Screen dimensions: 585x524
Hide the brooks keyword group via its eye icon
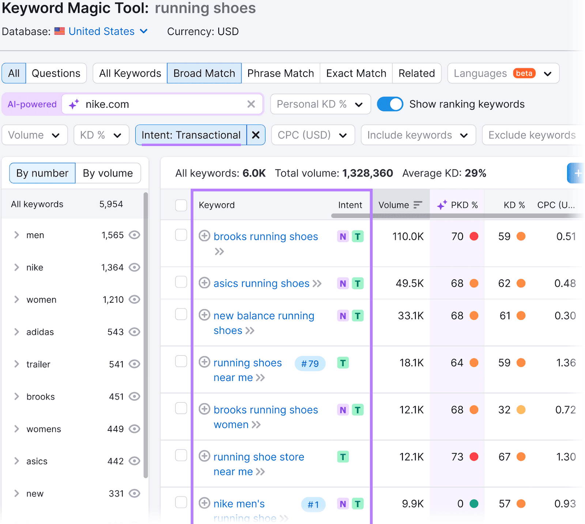point(135,397)
